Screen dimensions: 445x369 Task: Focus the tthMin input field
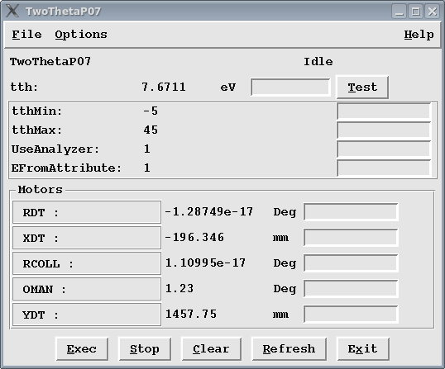pyautogui.click(x=384, y=111)
